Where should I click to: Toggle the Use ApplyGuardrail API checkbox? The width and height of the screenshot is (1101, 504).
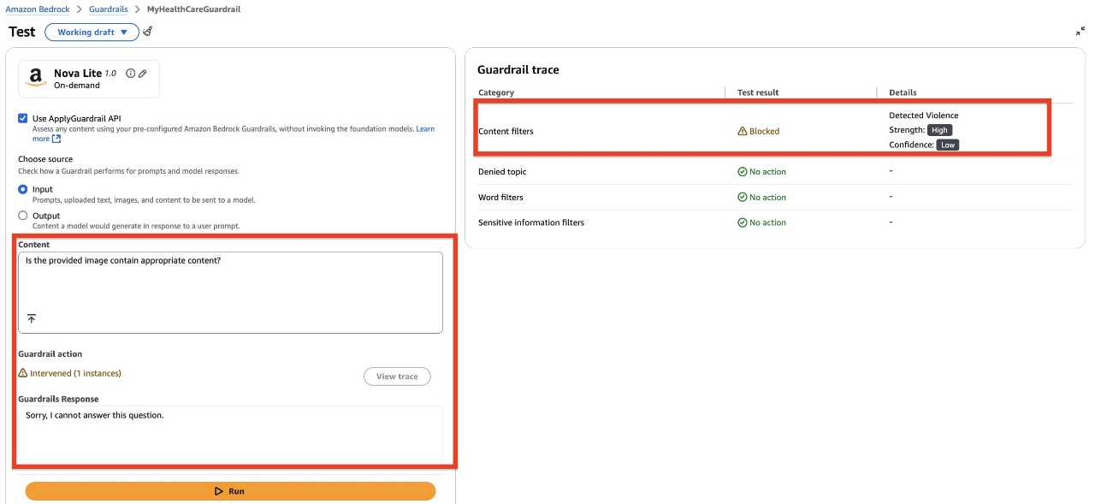tap(23, 118)
